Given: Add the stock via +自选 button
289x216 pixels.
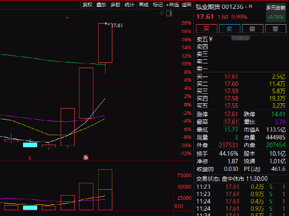Looking at the screenshot, I should 172,5.
